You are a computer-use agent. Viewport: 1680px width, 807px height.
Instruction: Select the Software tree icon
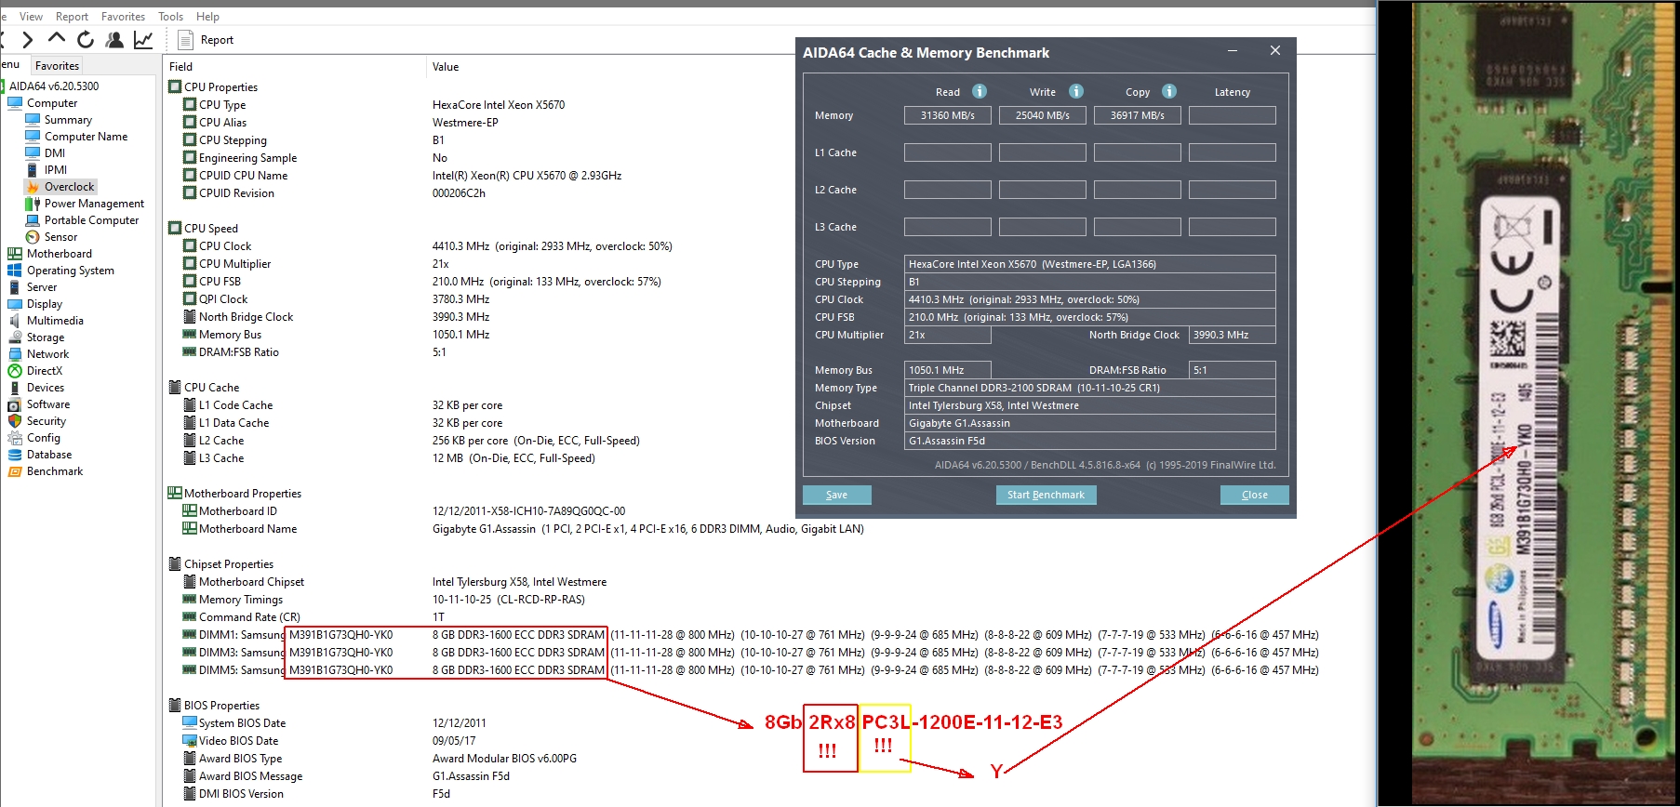pos(15,404)
